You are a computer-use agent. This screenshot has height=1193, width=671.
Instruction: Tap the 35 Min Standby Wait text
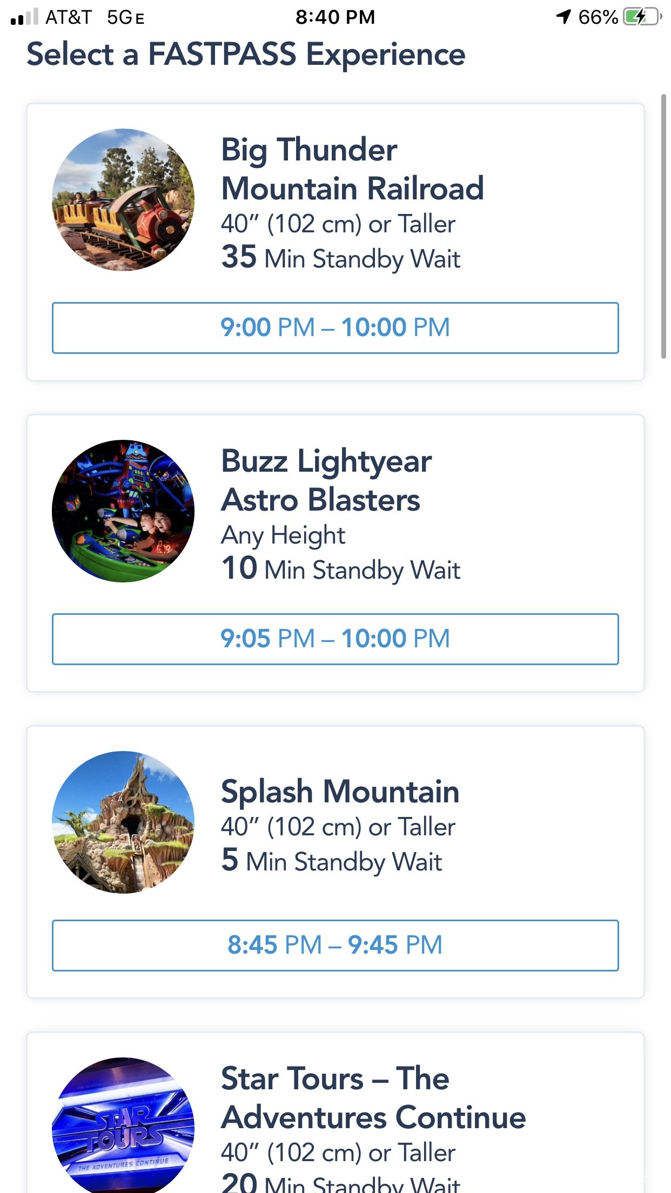(x=341, y=258)
